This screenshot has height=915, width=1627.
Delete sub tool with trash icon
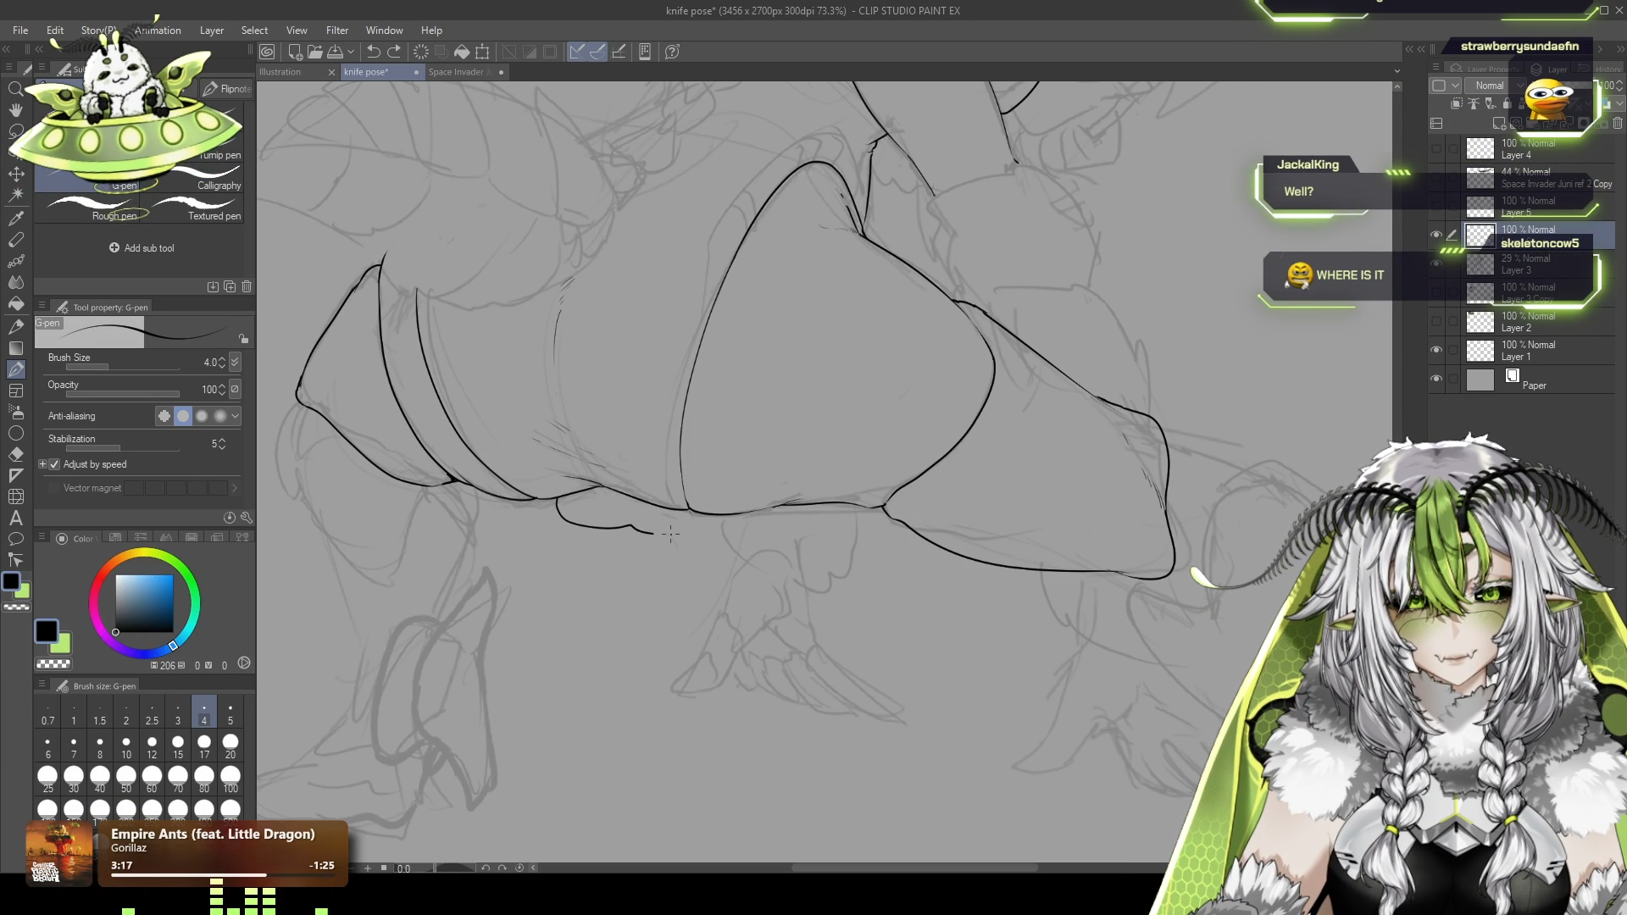pos(247,286)
